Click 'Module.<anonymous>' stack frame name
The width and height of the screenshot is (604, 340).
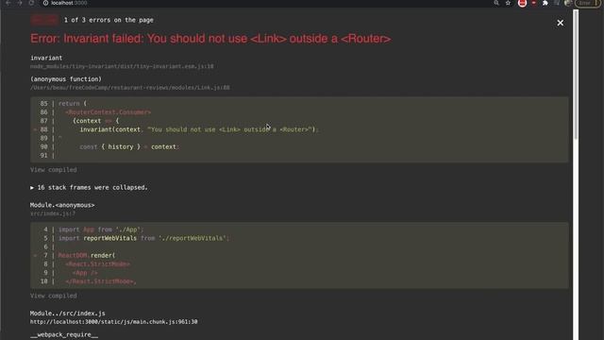[62, 205]
